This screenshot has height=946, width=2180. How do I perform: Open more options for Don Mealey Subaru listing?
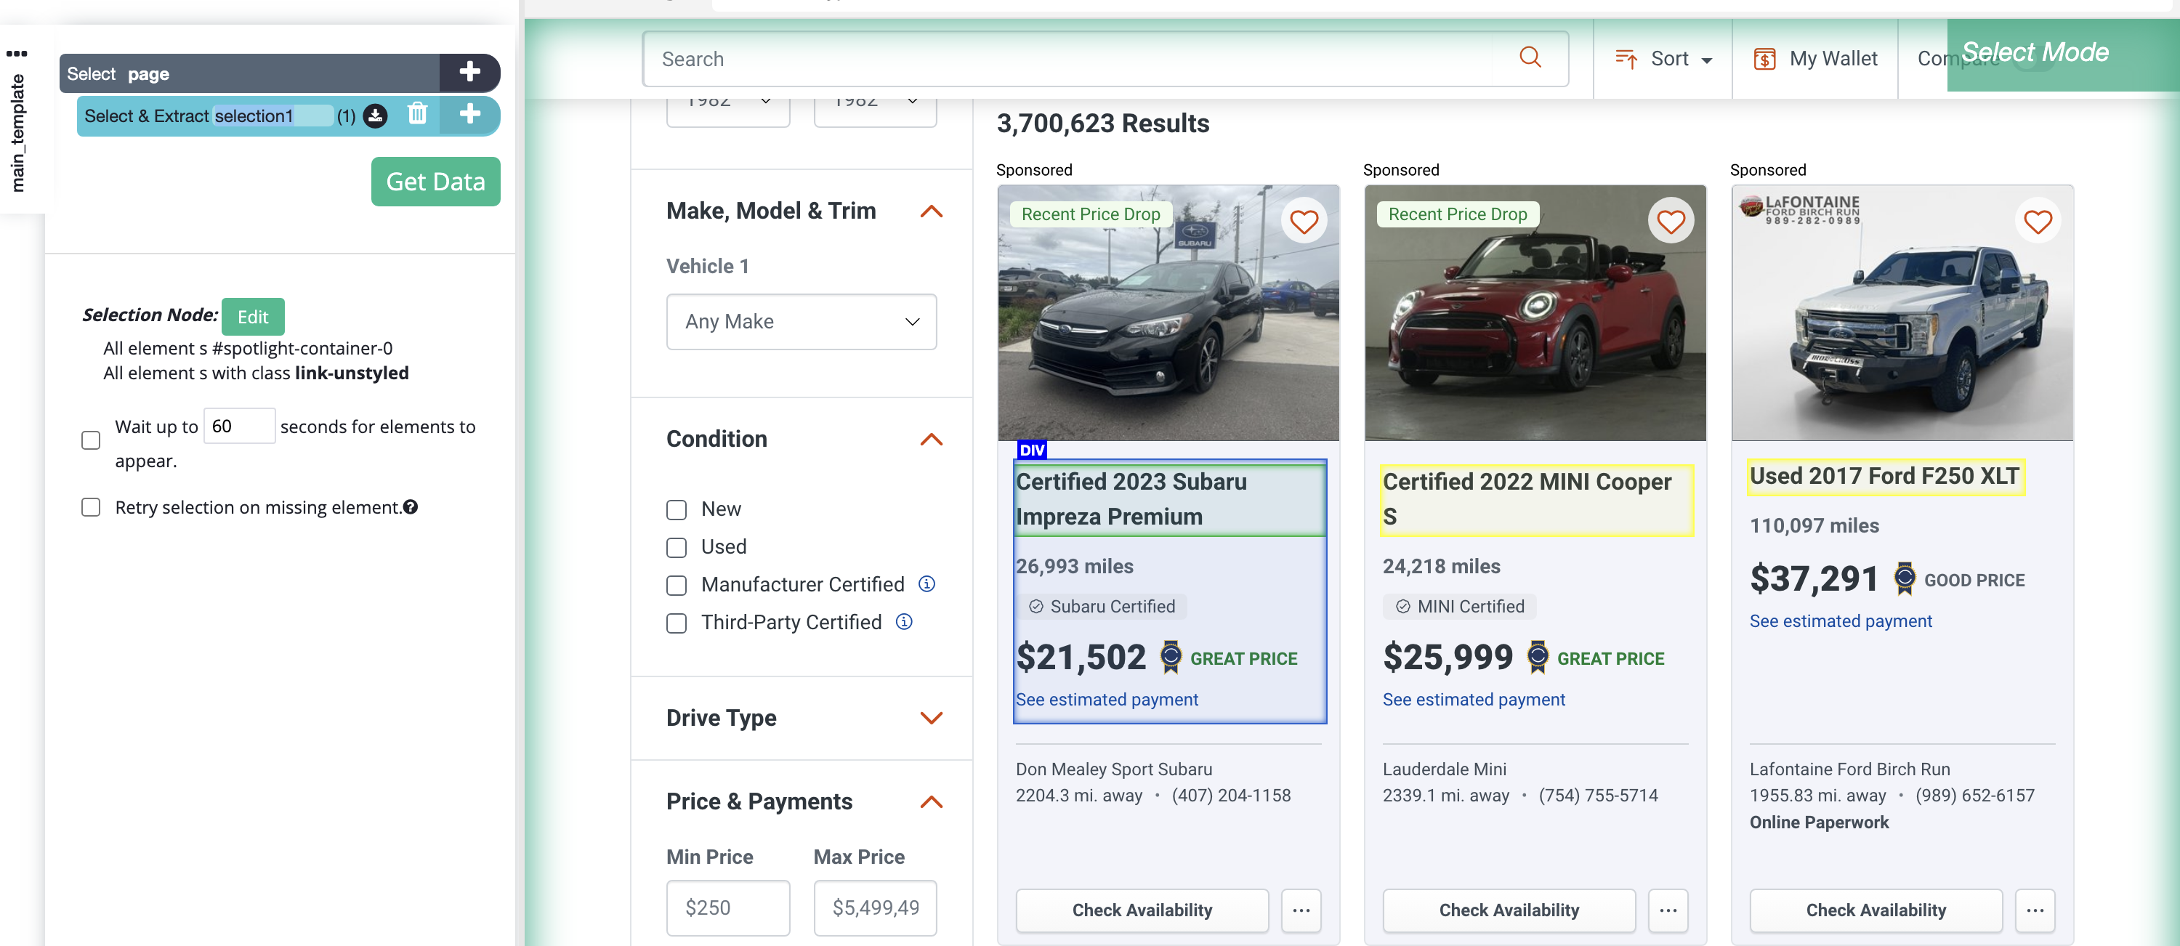[x=1301, y=910]
